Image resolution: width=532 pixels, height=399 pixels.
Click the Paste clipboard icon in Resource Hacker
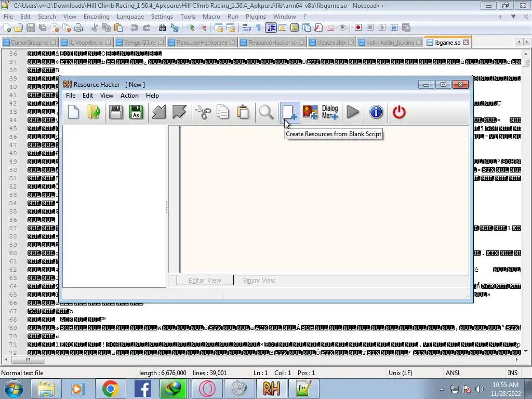(x=243, y=112)
